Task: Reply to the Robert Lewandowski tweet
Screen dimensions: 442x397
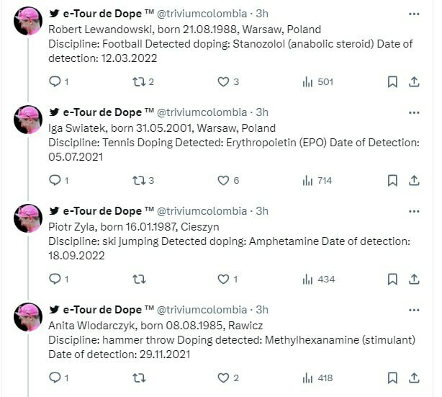Action: 55,81
